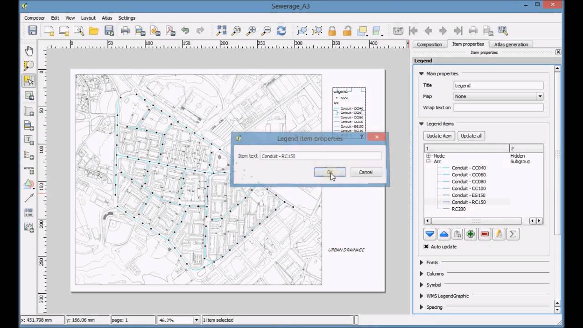Go to previous atlas feature
The image size is (583, 328).
tap(428, 31)
